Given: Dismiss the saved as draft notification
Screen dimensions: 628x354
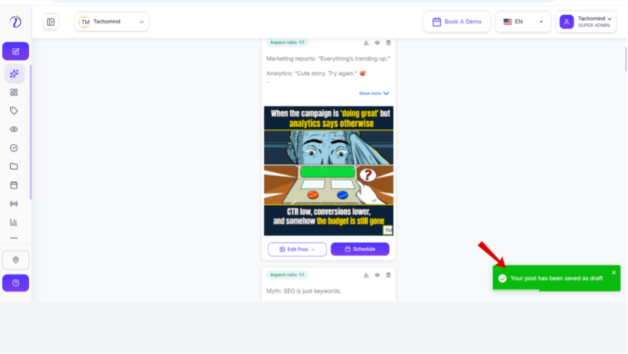Looking at the screenshot, I should pyautogui.click(x=614, y=273).
